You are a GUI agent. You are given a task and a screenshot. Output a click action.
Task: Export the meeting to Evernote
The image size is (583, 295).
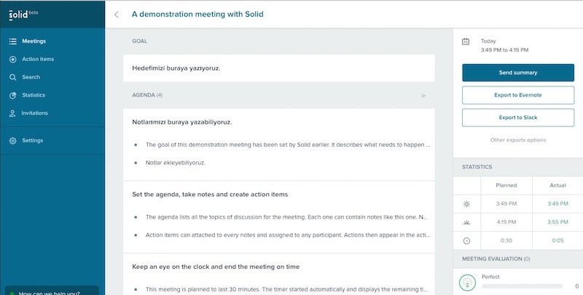517,95
